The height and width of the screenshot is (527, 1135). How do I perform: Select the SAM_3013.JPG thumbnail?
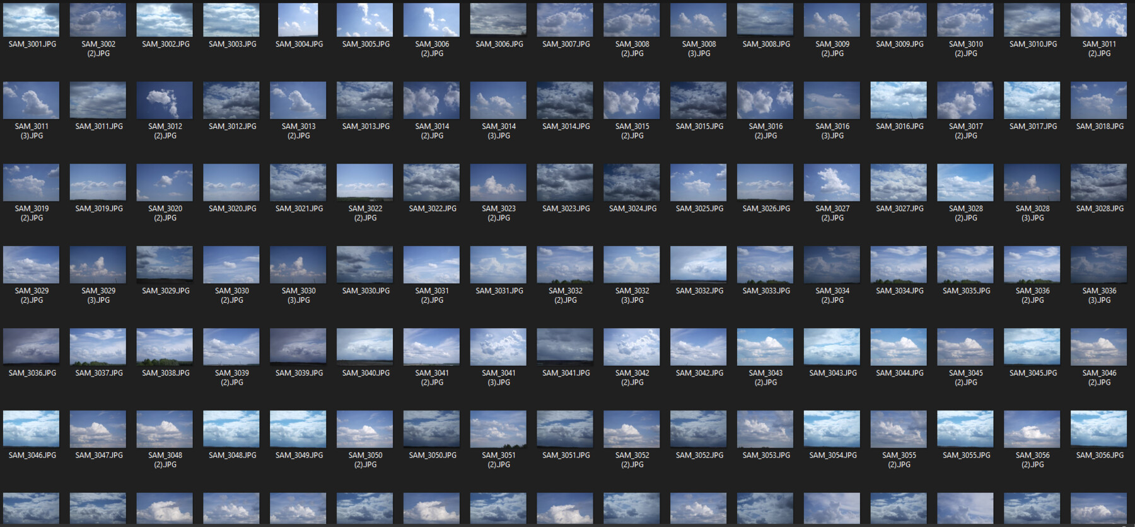coord(365,101)
